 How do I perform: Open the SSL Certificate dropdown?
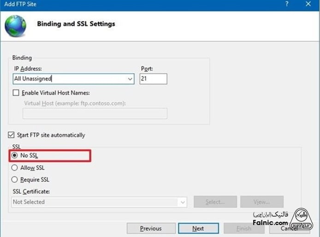[183, 202]
